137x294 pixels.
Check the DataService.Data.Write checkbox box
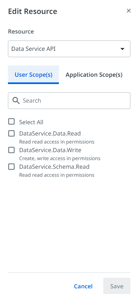click(x=11, y=150)
